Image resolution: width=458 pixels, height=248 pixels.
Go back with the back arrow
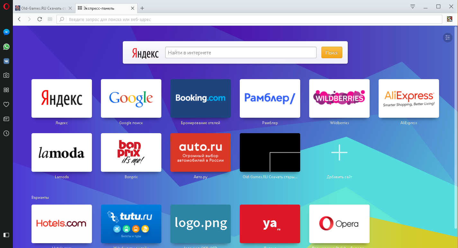[x=19, y=19]
